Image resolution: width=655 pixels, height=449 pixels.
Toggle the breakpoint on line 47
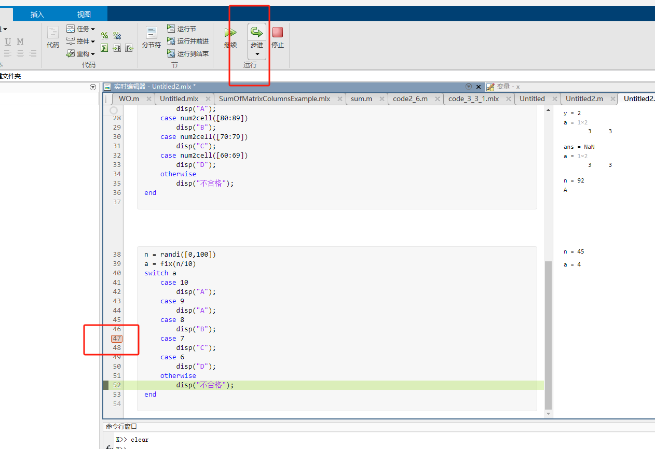click(x=117, y=338)
